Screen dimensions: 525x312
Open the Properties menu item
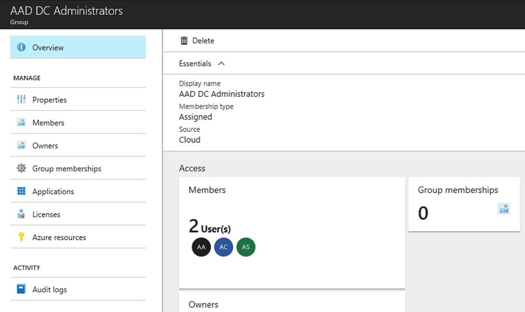78,100
